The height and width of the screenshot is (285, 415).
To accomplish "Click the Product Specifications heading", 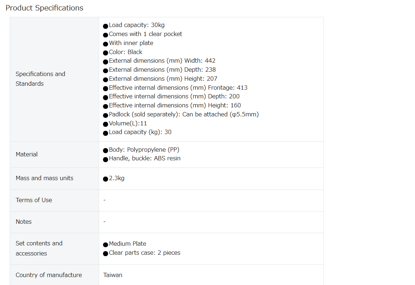I will (x=44, y=8).
